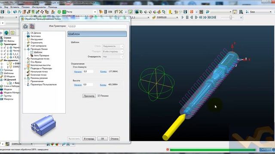Click the toolpath strategy wheel icon in dialog
Screen dimensions: 275x154
(25, 27)
